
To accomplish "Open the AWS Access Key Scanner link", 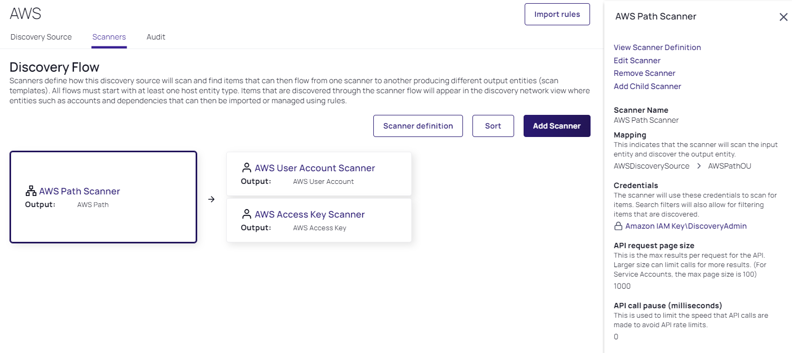I will tap(310, 214).
